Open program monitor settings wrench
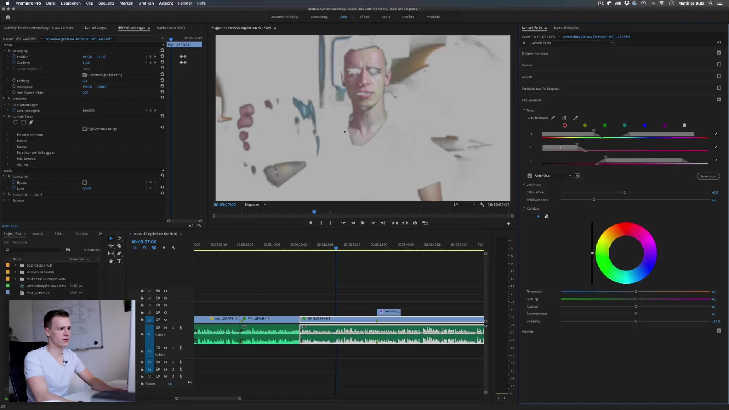This screenshot has width=729, height=410. click(482, 204)
